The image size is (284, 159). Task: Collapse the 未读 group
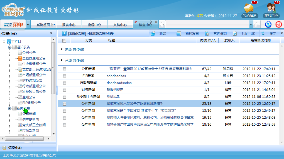62,49
